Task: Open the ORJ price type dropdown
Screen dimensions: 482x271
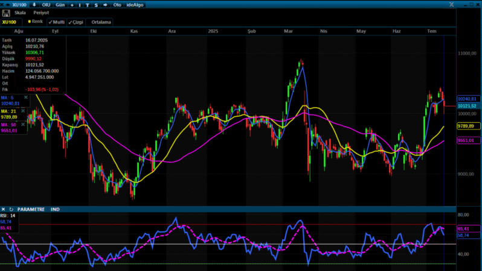Action: pyautogui.click(x=46, y=4)
